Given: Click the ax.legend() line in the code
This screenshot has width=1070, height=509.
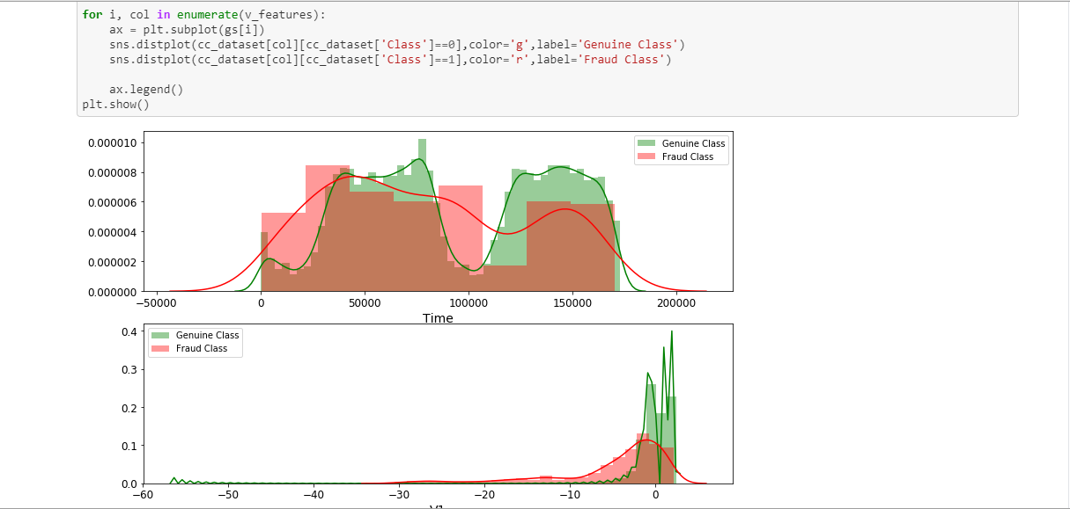Looking at the screenshot, I should click(145, 89).
